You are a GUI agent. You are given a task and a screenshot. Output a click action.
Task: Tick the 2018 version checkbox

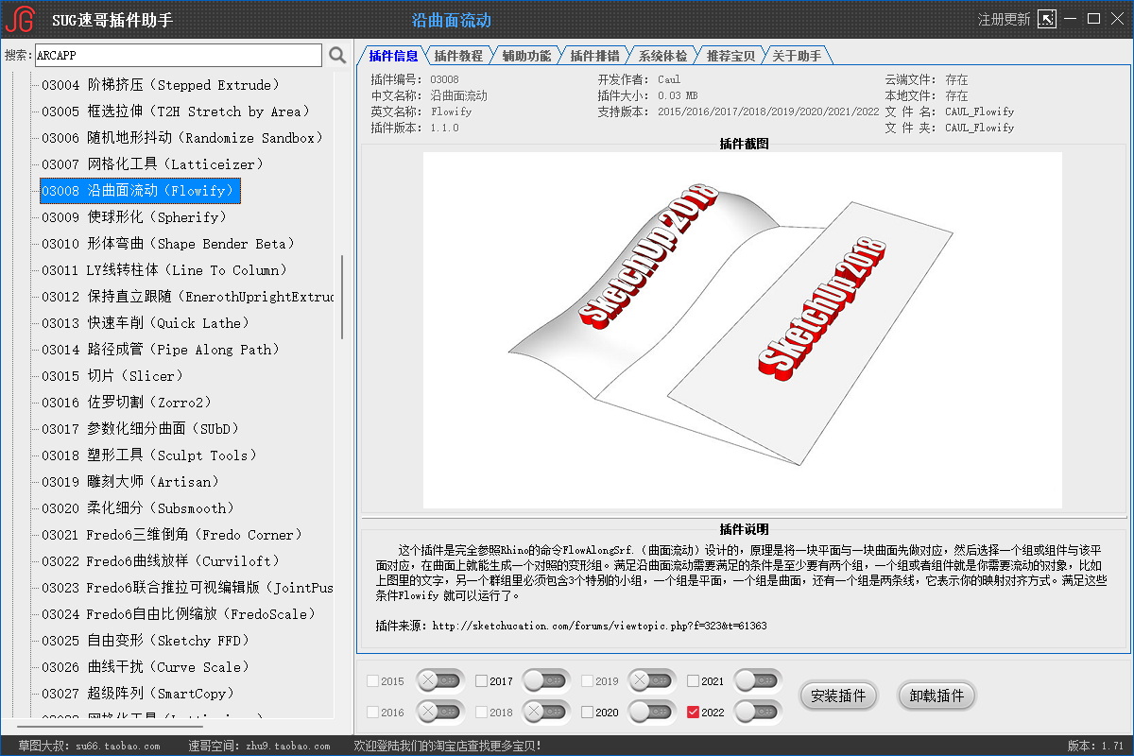tap(482, 713)
